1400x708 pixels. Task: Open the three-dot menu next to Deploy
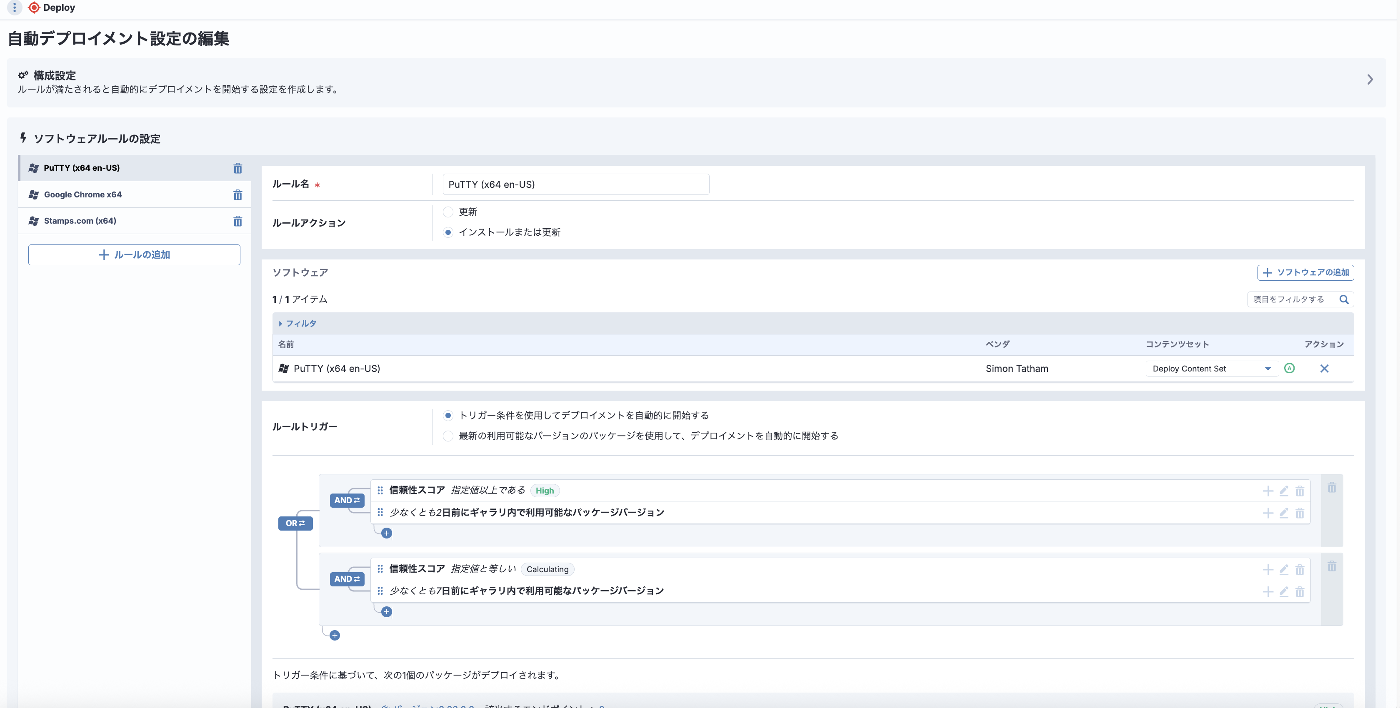pyautogui.click(x=15, y=7)
